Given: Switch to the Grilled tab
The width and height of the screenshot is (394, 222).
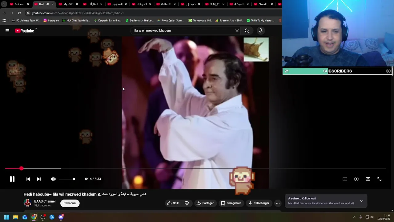Looking at the screenshot, I should click(165, 4).
